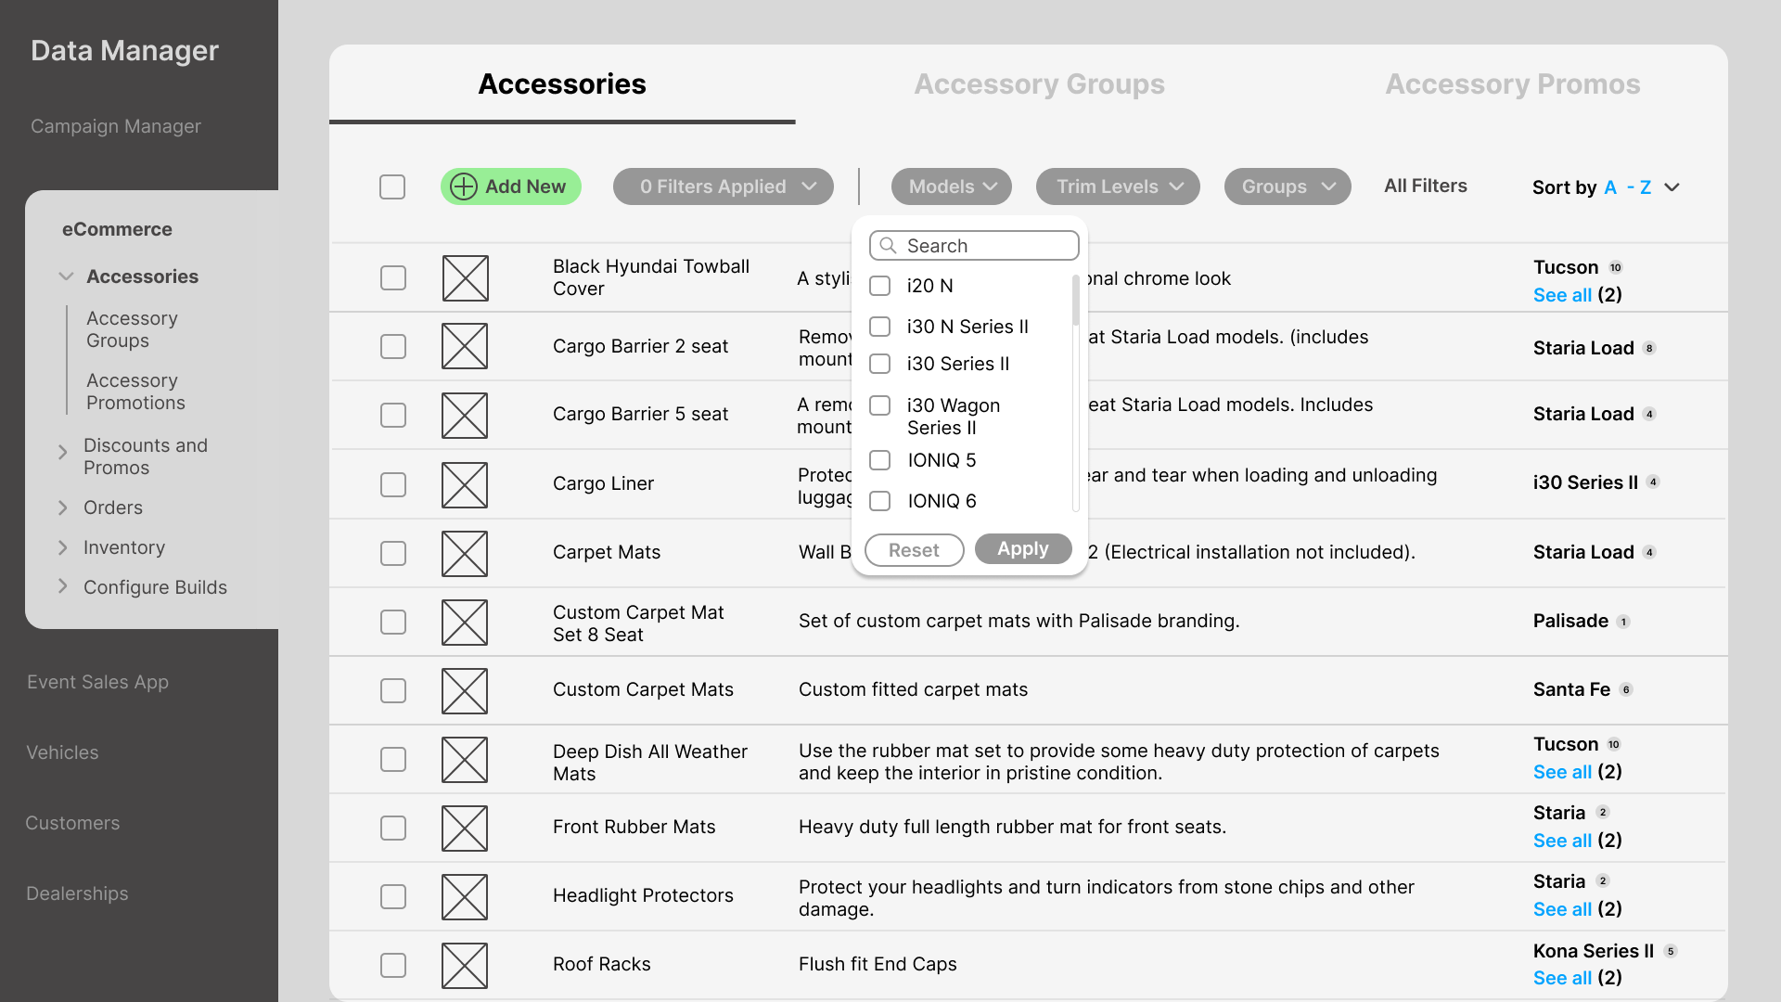Click the Cargo Liner image placeholder

coord(465,484)
